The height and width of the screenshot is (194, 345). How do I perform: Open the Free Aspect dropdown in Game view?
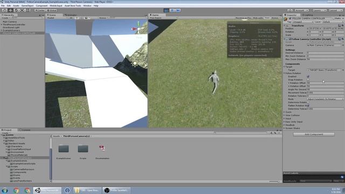coord(163,18)
